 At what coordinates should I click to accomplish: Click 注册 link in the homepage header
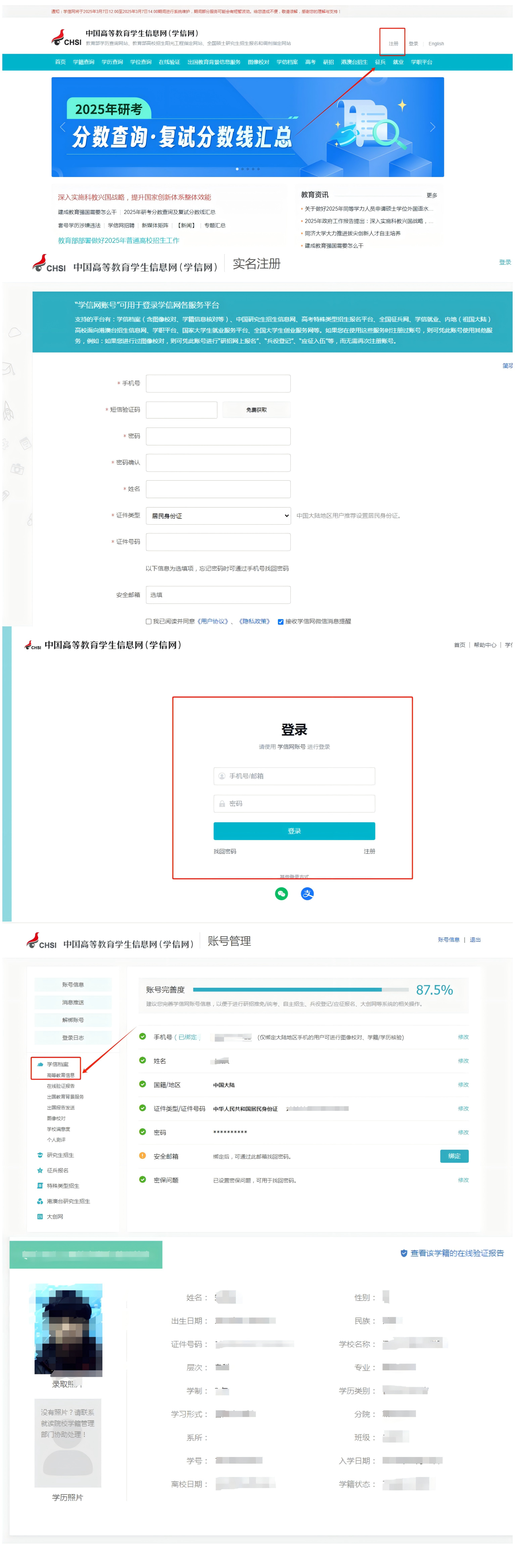(x=393, y=43)
